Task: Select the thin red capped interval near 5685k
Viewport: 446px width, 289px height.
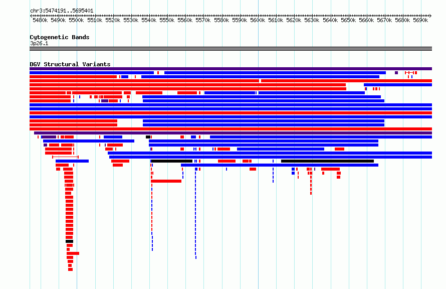Action: click(x=409, y=73)
